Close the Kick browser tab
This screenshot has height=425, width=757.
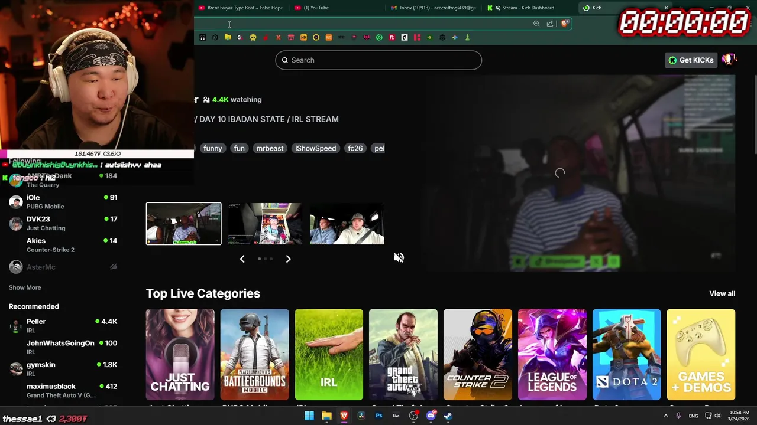click(666, 8)
